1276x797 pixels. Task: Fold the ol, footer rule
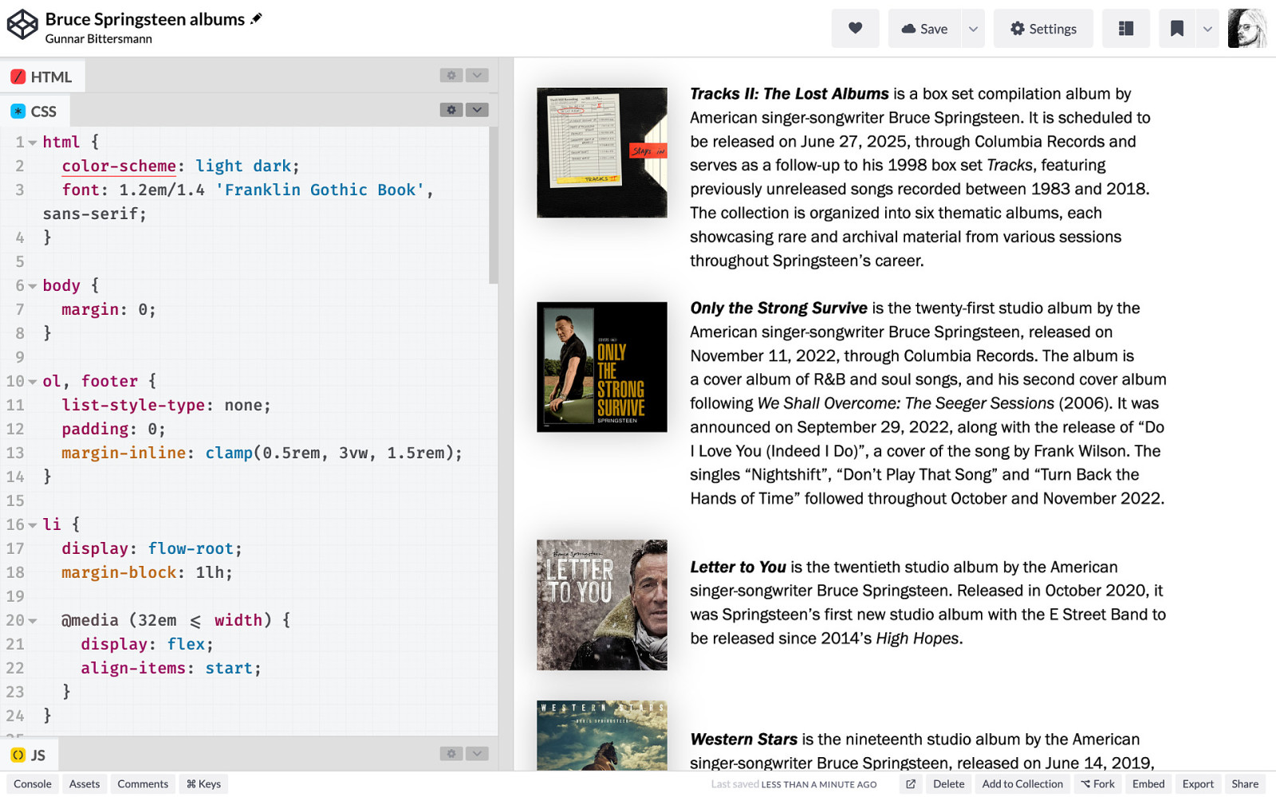[x=33, y=382]
